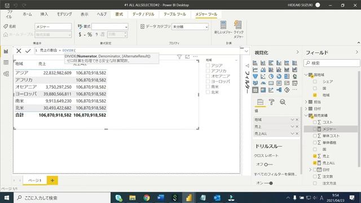361x203 pixels.
Task: Apply percentage format button
Action: [90, 34]
